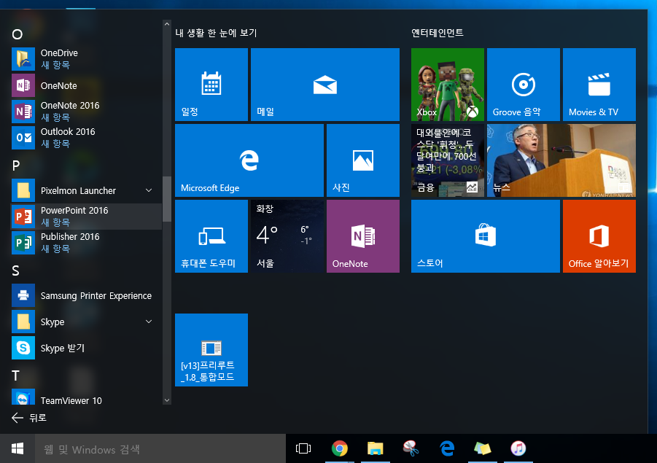657x463 pixels.
Task: Open Samsung Printer Experience icon
Action: (x=23, y=295)
